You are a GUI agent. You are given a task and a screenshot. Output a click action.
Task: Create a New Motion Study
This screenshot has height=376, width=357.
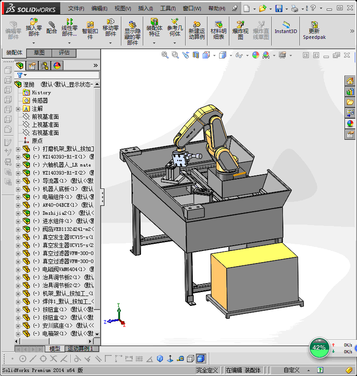coord(196,30)
